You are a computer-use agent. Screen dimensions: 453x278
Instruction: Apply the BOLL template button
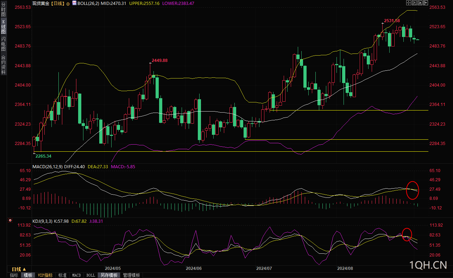pyautogui.click(x=91, y=275)
